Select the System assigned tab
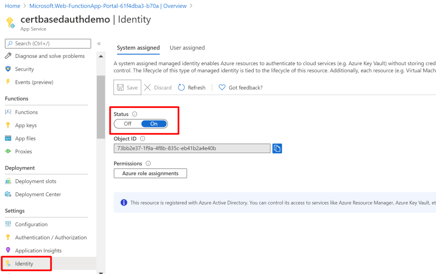The width and height of the screenshot is (436, 274). pyautogui.click(x=138, y=48)
